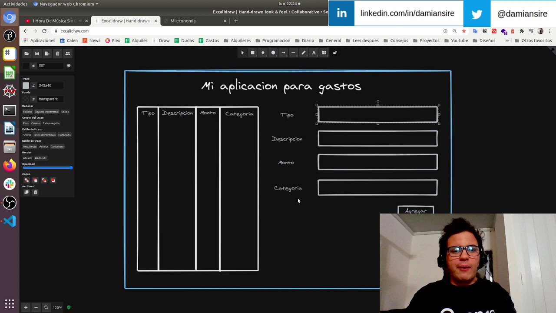Image resolution: width=556 pixels, height=313 pixels.
Task: Select Arquitecto sloppiness style
Action: 30,147
